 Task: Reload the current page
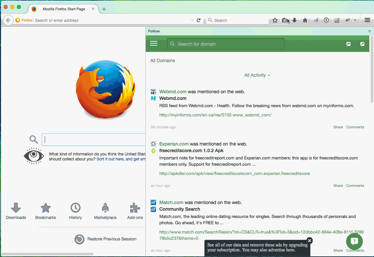click(x=198, y=20)
